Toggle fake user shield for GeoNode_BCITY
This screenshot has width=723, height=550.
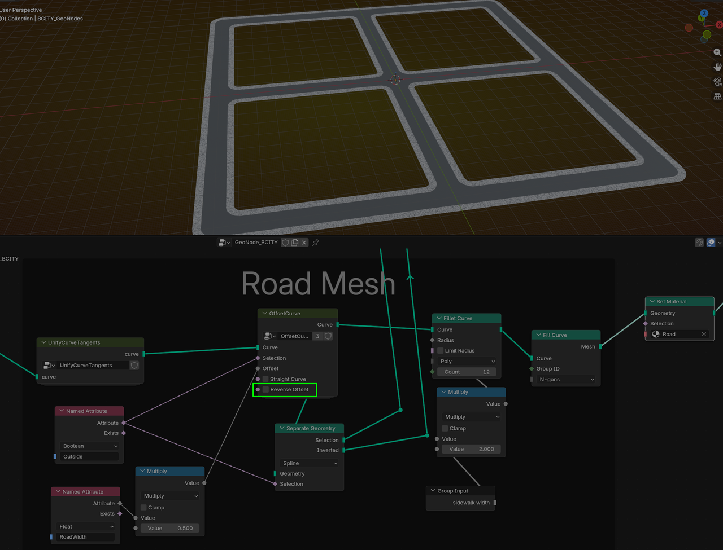point(285,243)
